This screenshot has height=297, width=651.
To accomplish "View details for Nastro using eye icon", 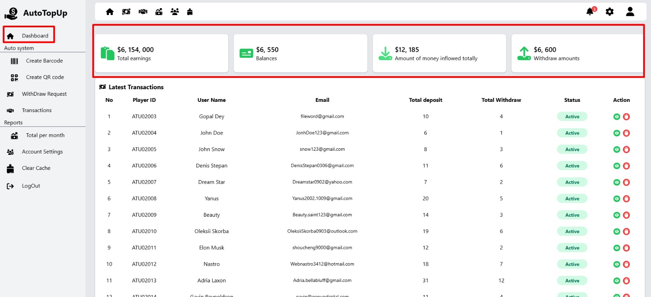I will tap(617, 264).
